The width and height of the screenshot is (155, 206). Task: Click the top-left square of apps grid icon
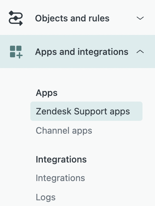pos(12,48)
